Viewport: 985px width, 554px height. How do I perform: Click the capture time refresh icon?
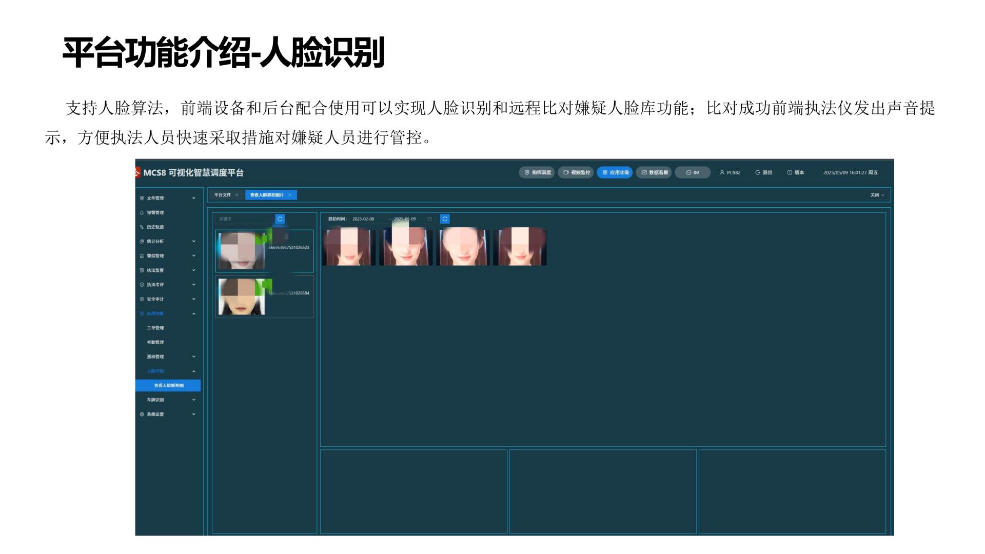[444, 219]
